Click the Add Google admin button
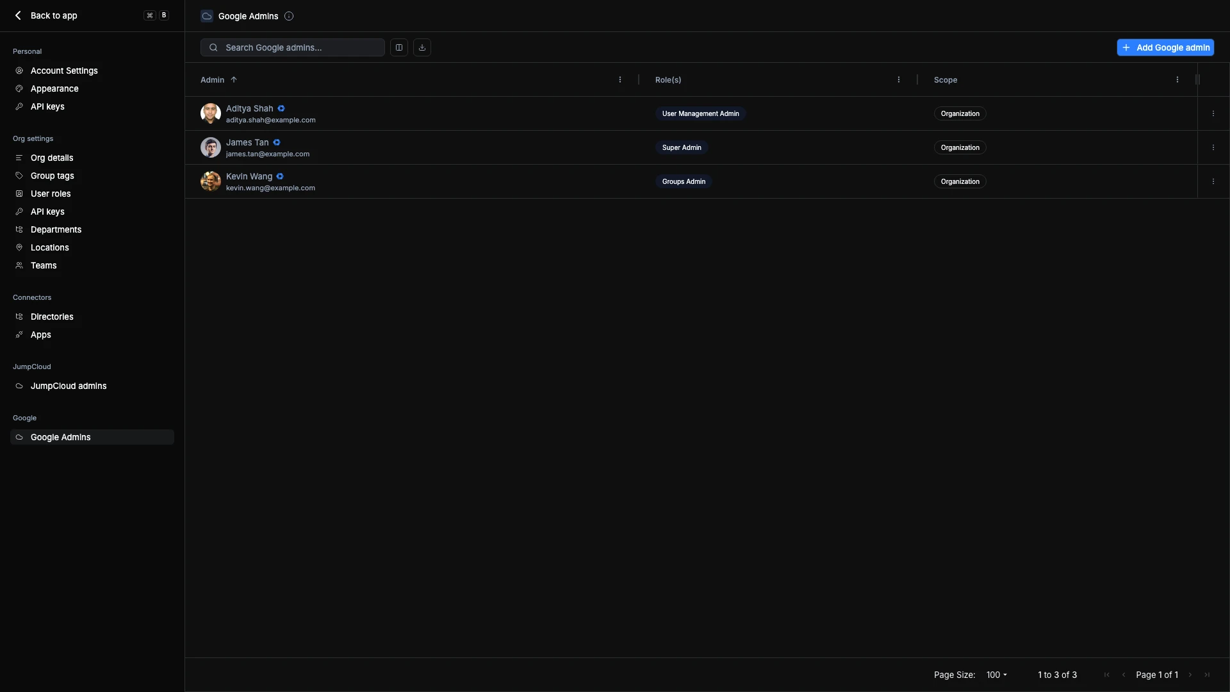This screenshot has height=692, width=1230. (x=1165, y=47)
